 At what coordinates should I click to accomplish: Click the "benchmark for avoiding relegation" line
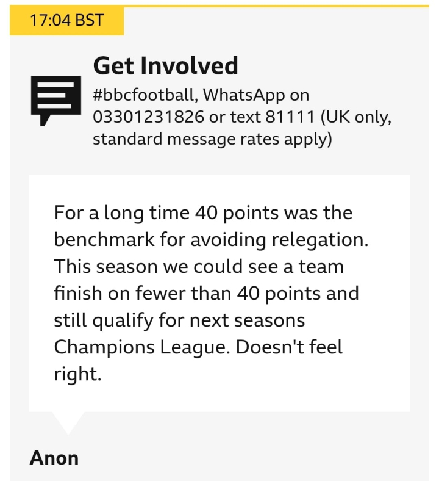click(x=211, y=240)
